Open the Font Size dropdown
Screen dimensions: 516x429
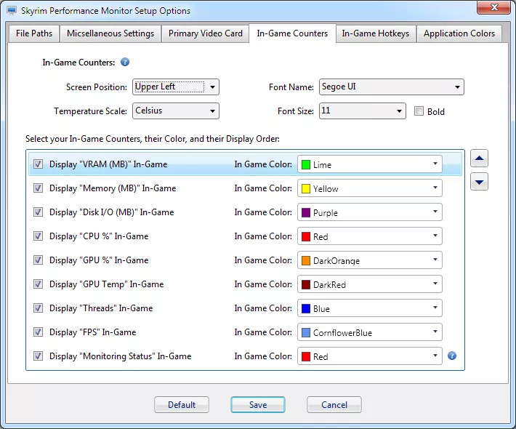point(363,111)
